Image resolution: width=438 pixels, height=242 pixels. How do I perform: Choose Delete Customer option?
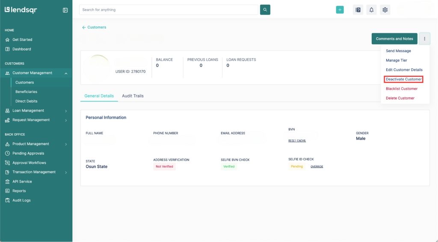point(400,98)
